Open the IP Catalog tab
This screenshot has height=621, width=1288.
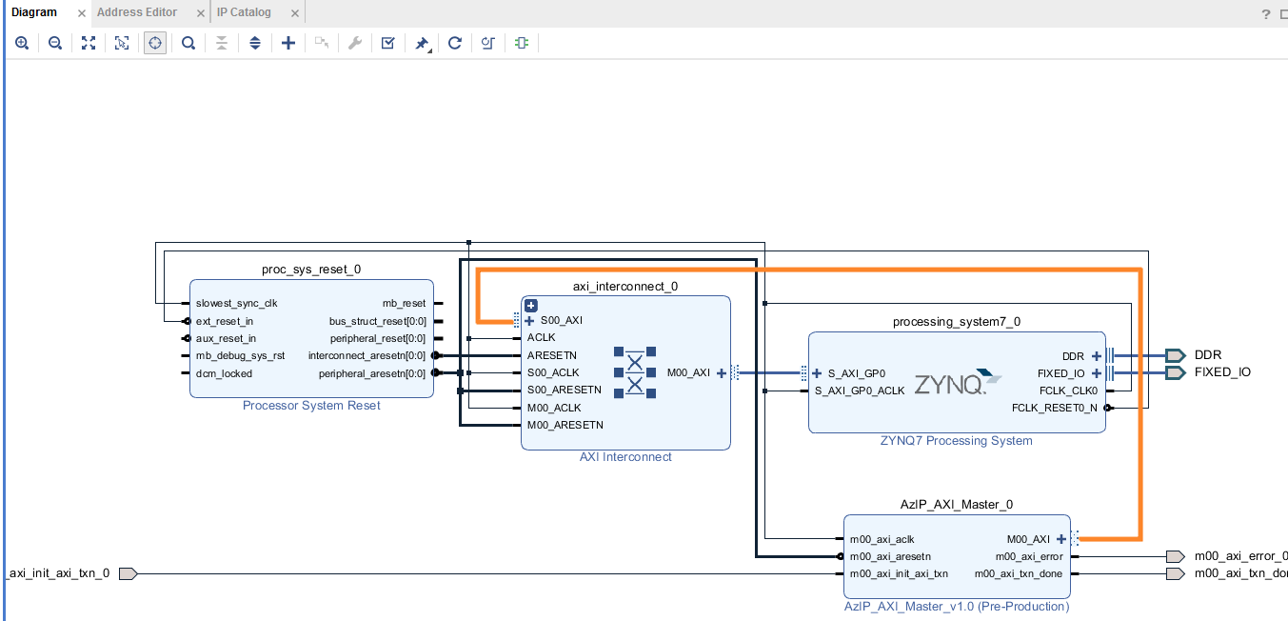click(x=244, y=12)
